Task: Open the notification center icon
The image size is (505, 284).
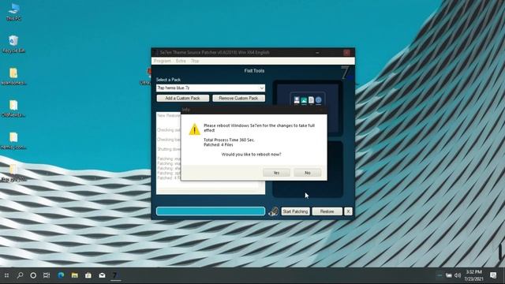Action: coord(493,275)
